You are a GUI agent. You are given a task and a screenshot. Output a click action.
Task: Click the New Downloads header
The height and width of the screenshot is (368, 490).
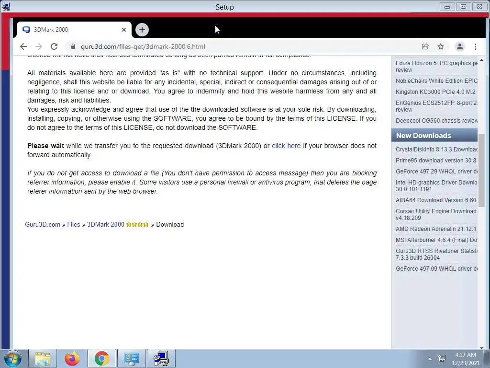(434, 136)
